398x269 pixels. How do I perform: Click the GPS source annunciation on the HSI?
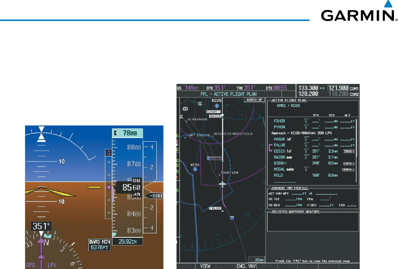(31, 265)
